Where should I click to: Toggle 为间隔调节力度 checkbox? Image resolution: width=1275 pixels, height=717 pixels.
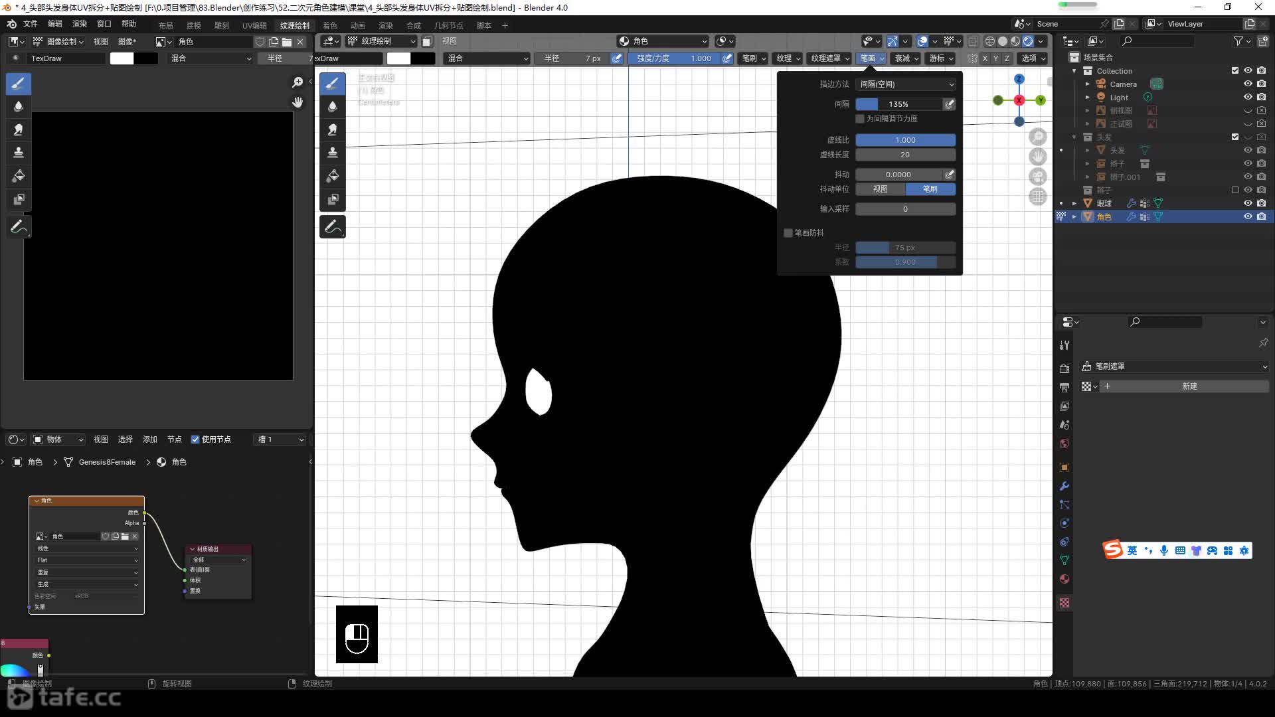pos(859,119)
